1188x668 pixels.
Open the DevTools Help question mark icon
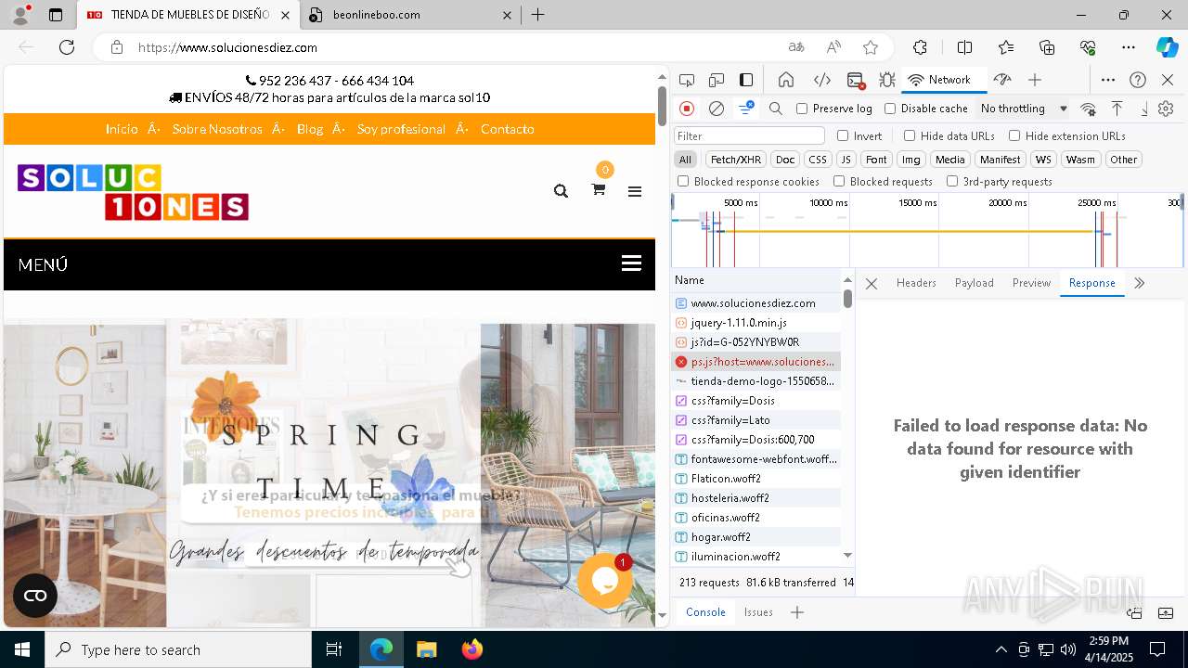tap(1138, 80)
